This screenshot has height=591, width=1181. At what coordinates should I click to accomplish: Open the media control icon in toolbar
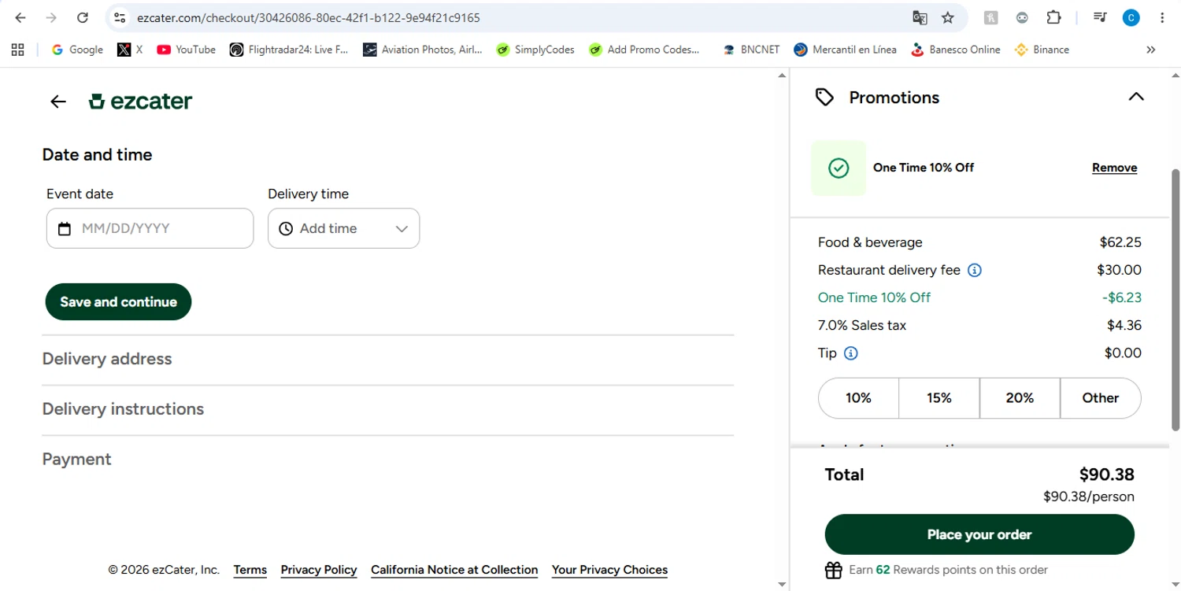point(1100,17)
